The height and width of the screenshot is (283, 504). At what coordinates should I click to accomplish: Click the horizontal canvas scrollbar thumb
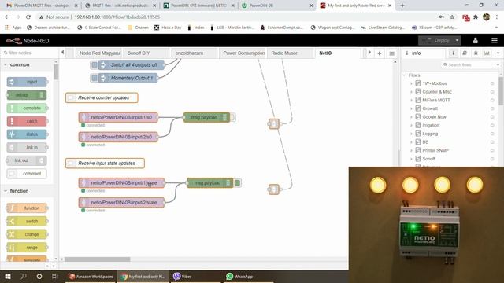98,259
